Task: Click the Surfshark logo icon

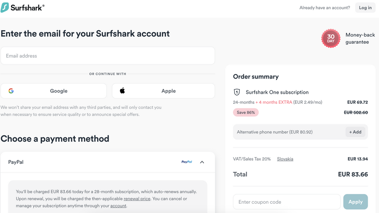Action: (x=5, y=8)
